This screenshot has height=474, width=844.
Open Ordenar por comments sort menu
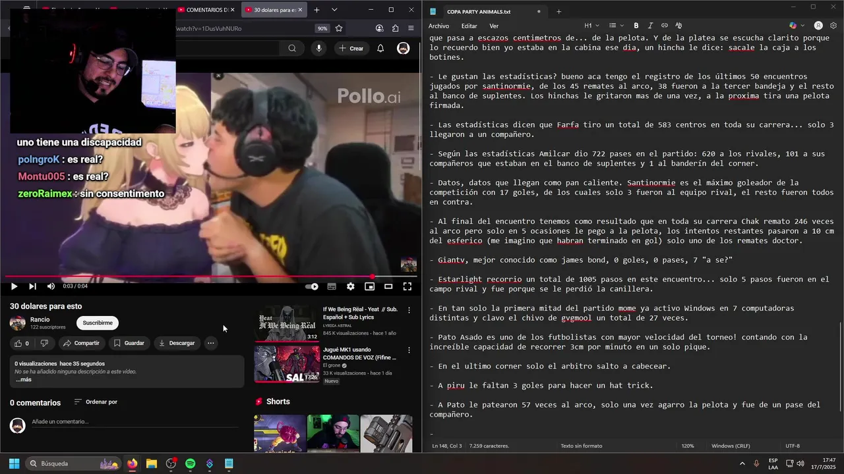click(x=96, y=402)
